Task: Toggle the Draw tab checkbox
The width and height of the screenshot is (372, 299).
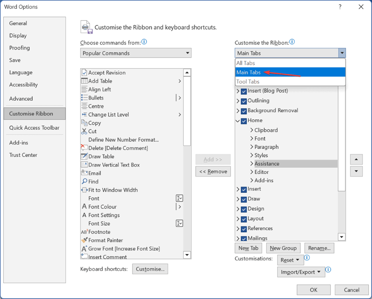Action: click(x=244, y=199)
